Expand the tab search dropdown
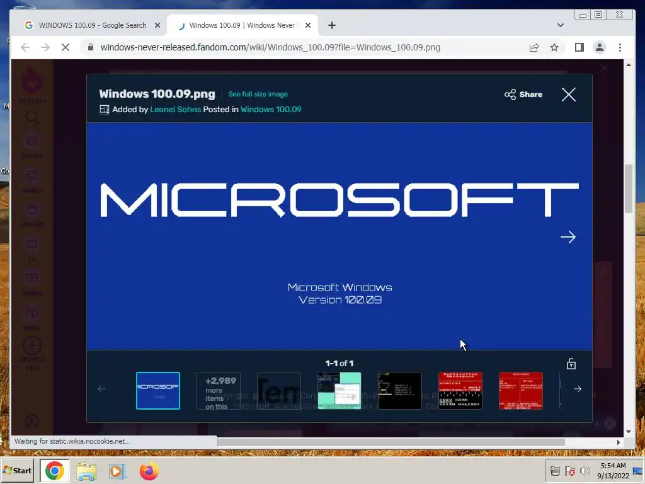This screenshot has height=484, width=645. [x=560, y=25]
